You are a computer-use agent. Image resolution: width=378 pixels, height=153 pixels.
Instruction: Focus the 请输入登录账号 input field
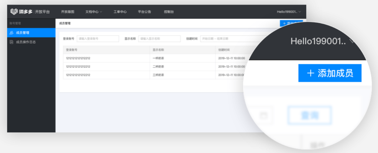pyautogui.click(x=98, y=39)
